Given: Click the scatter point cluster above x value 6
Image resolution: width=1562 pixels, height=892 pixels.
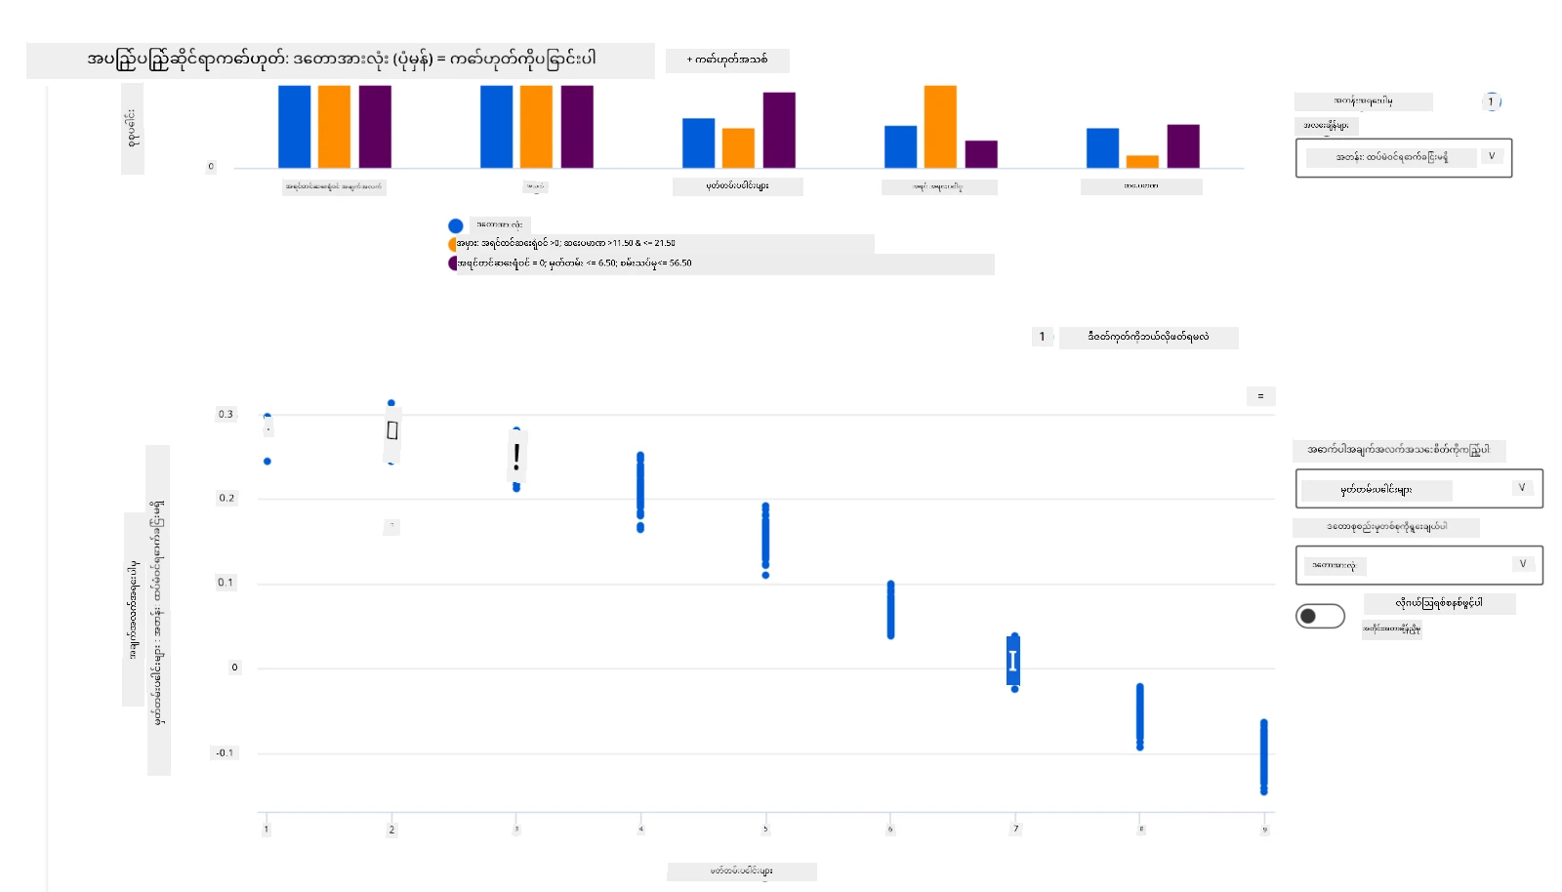Looking at the screenshot, I should (x=890, y=610).
